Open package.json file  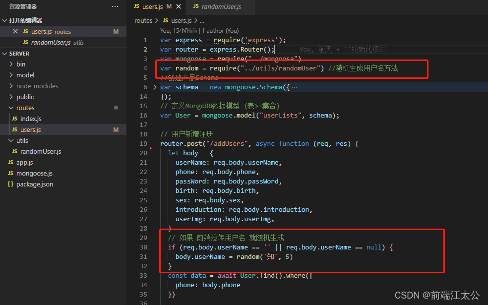pyautogui.click(x=63, y=184)
